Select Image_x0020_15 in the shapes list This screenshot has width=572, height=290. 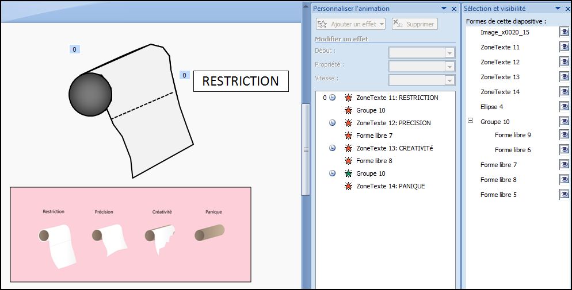point(505,32)
